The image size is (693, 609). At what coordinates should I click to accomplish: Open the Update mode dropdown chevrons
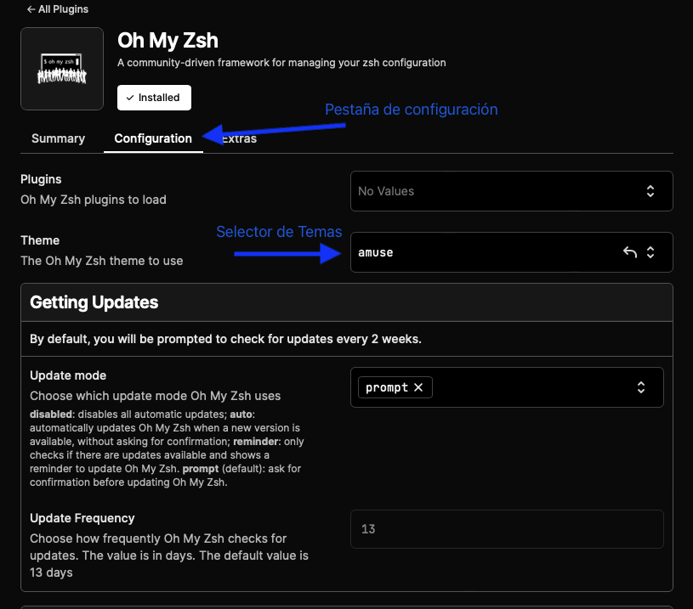[x=641, y=387]
